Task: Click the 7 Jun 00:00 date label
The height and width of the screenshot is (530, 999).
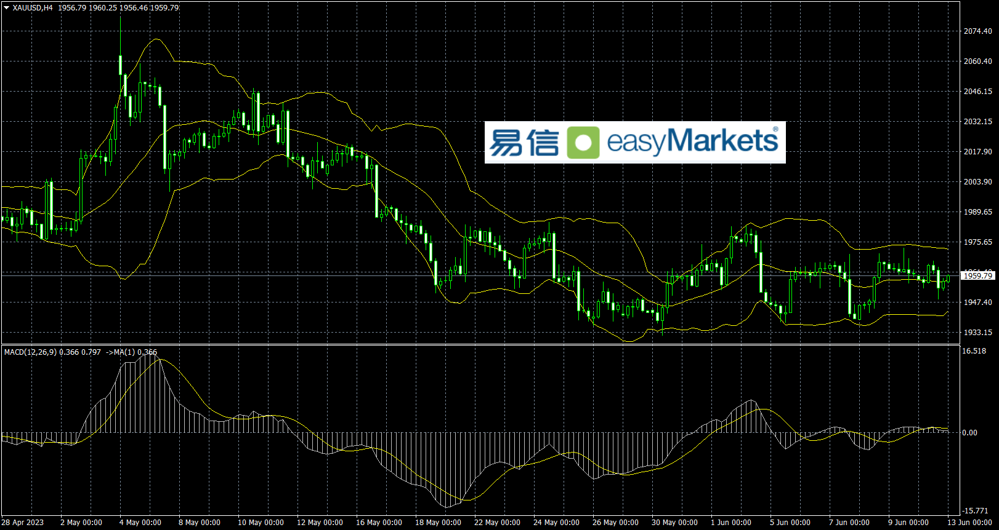Action: coord(849,523)
